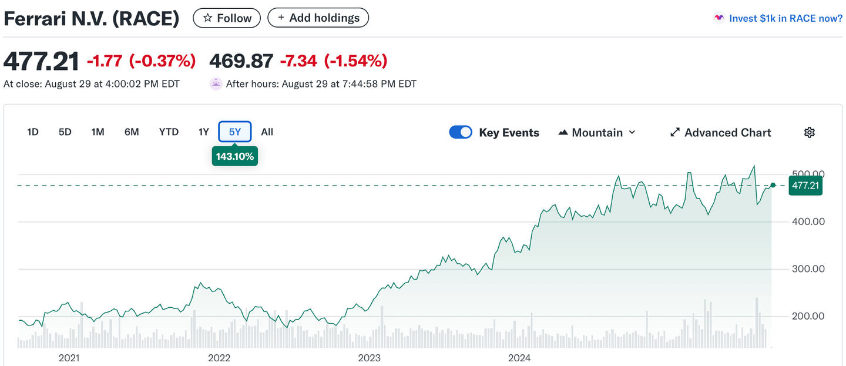The width and height of the screenshot is (846, 366).
Task: Click the green current price dot
Action: (773, 185)
